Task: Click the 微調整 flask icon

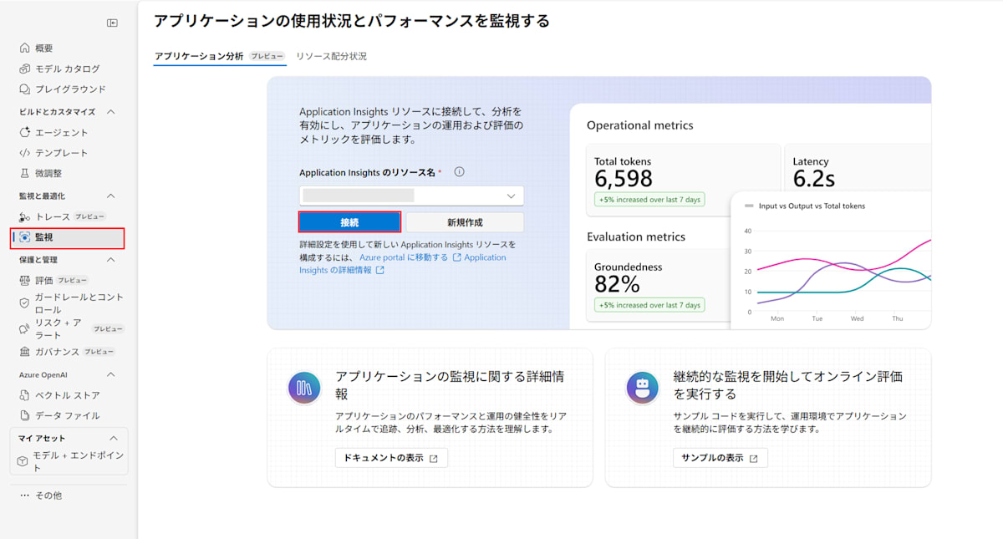Action: (x=25, y=173)
